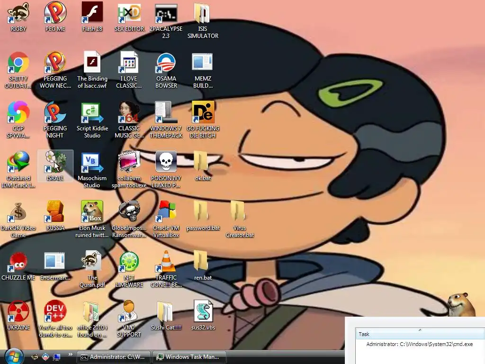
Task: Select collabvm spam tool.exe icon
Action: pos(129,162)
